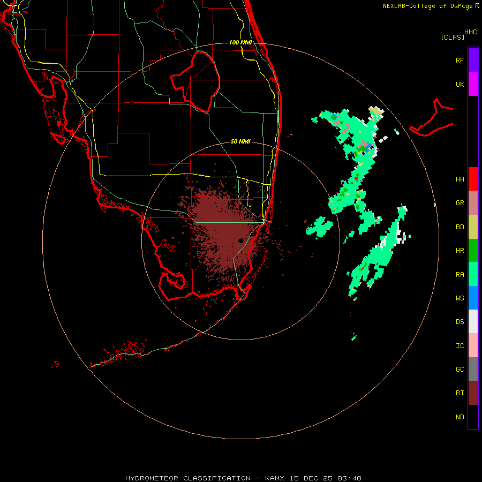Click the [CLAS] units label

click(x=453, y=37)
